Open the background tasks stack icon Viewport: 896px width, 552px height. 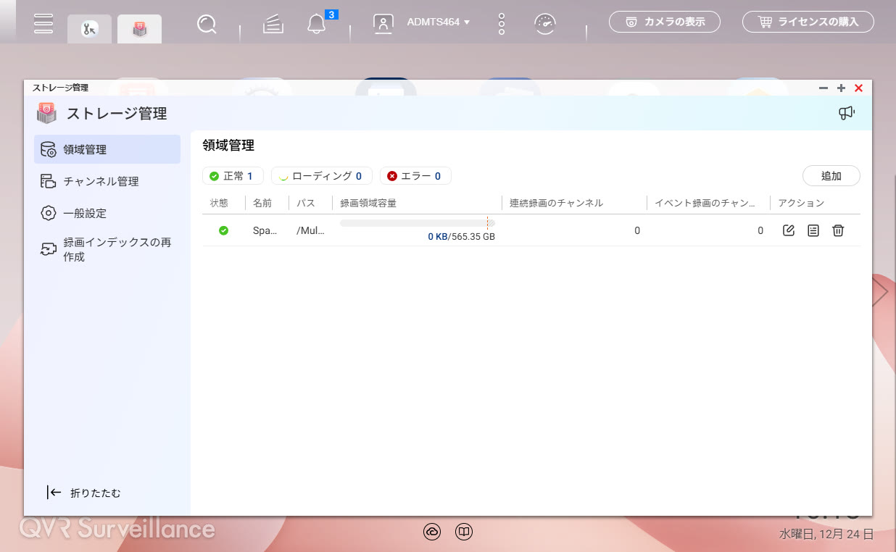coord(273,25)
